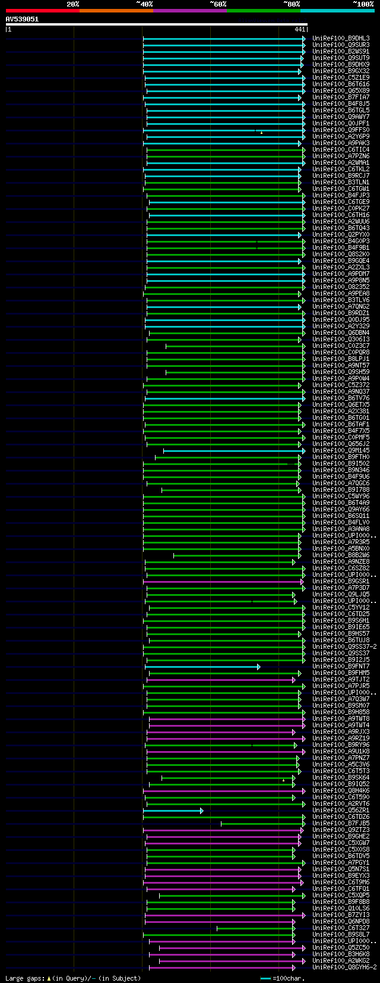This screenshot has height=983, width=380.
Task: Click the short cyan bar for B9FNT7
Action: pyautogui.click(x=202, y=667)
